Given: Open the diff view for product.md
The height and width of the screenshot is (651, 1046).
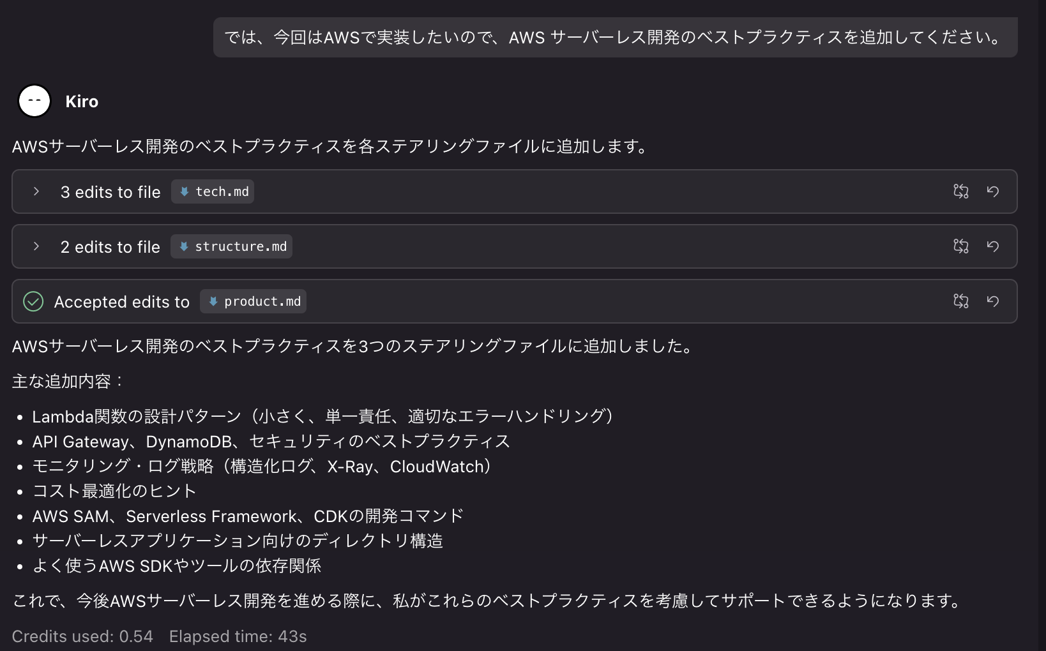Looking at the screenshot, I should tap(961, 301).
